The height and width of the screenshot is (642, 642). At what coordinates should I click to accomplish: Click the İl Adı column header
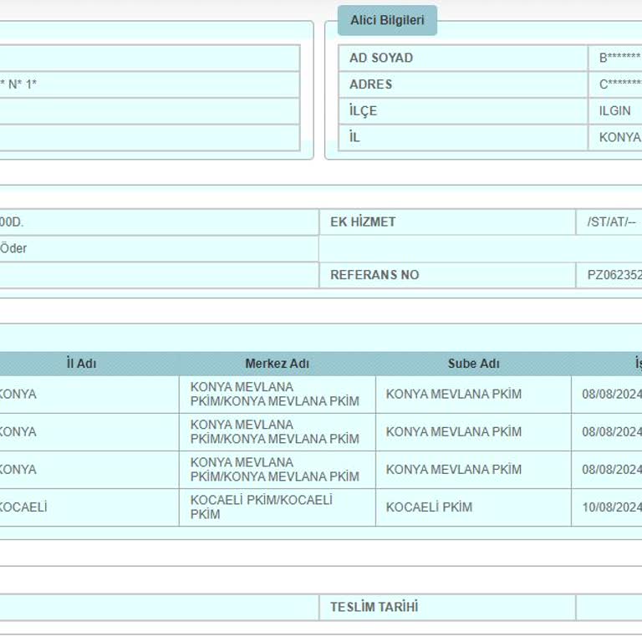(81, 364)
